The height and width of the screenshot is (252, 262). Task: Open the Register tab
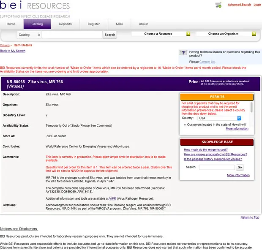click(94, 24)
